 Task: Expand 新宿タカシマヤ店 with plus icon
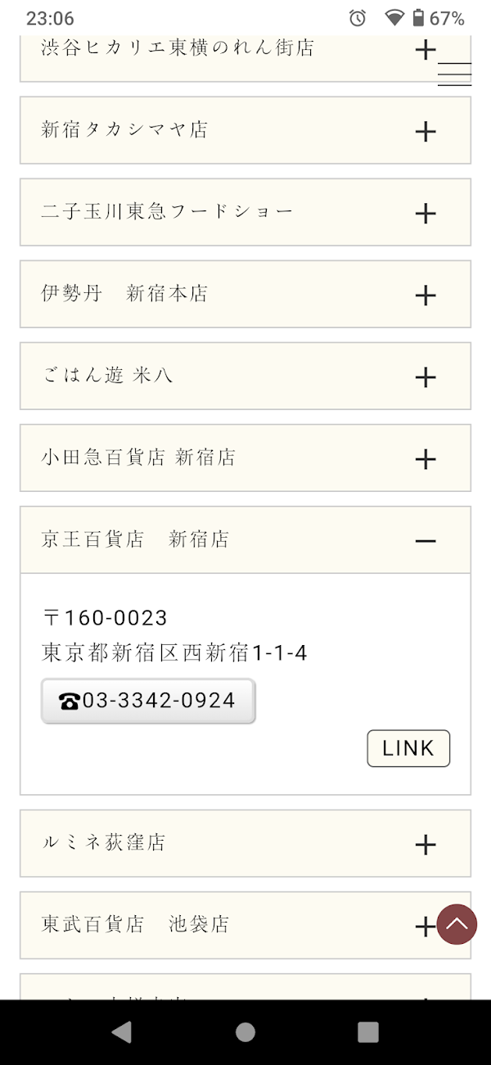[426, 131]
